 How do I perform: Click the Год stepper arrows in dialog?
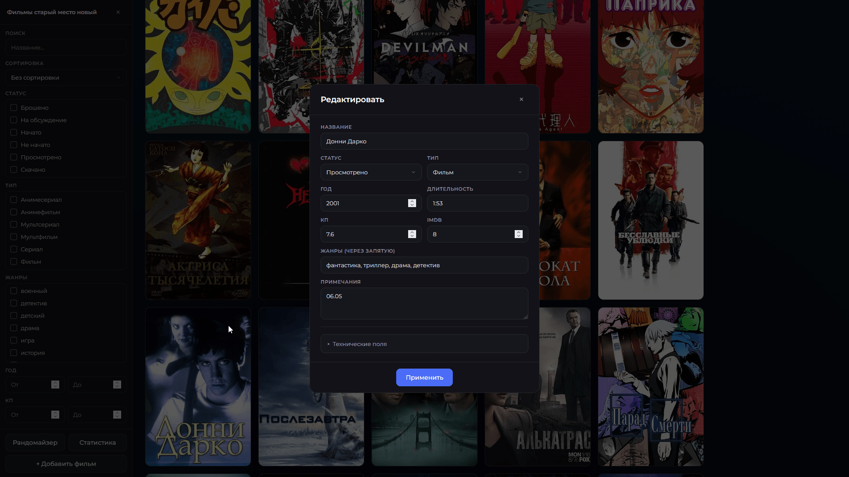click(412, 203)
